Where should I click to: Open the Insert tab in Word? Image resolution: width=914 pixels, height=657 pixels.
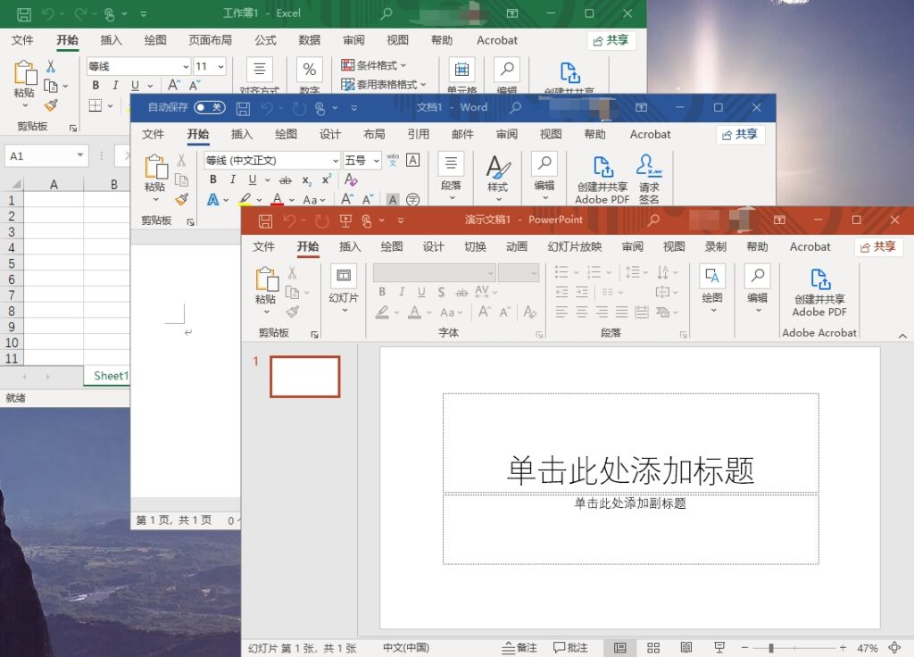[241, 134]
